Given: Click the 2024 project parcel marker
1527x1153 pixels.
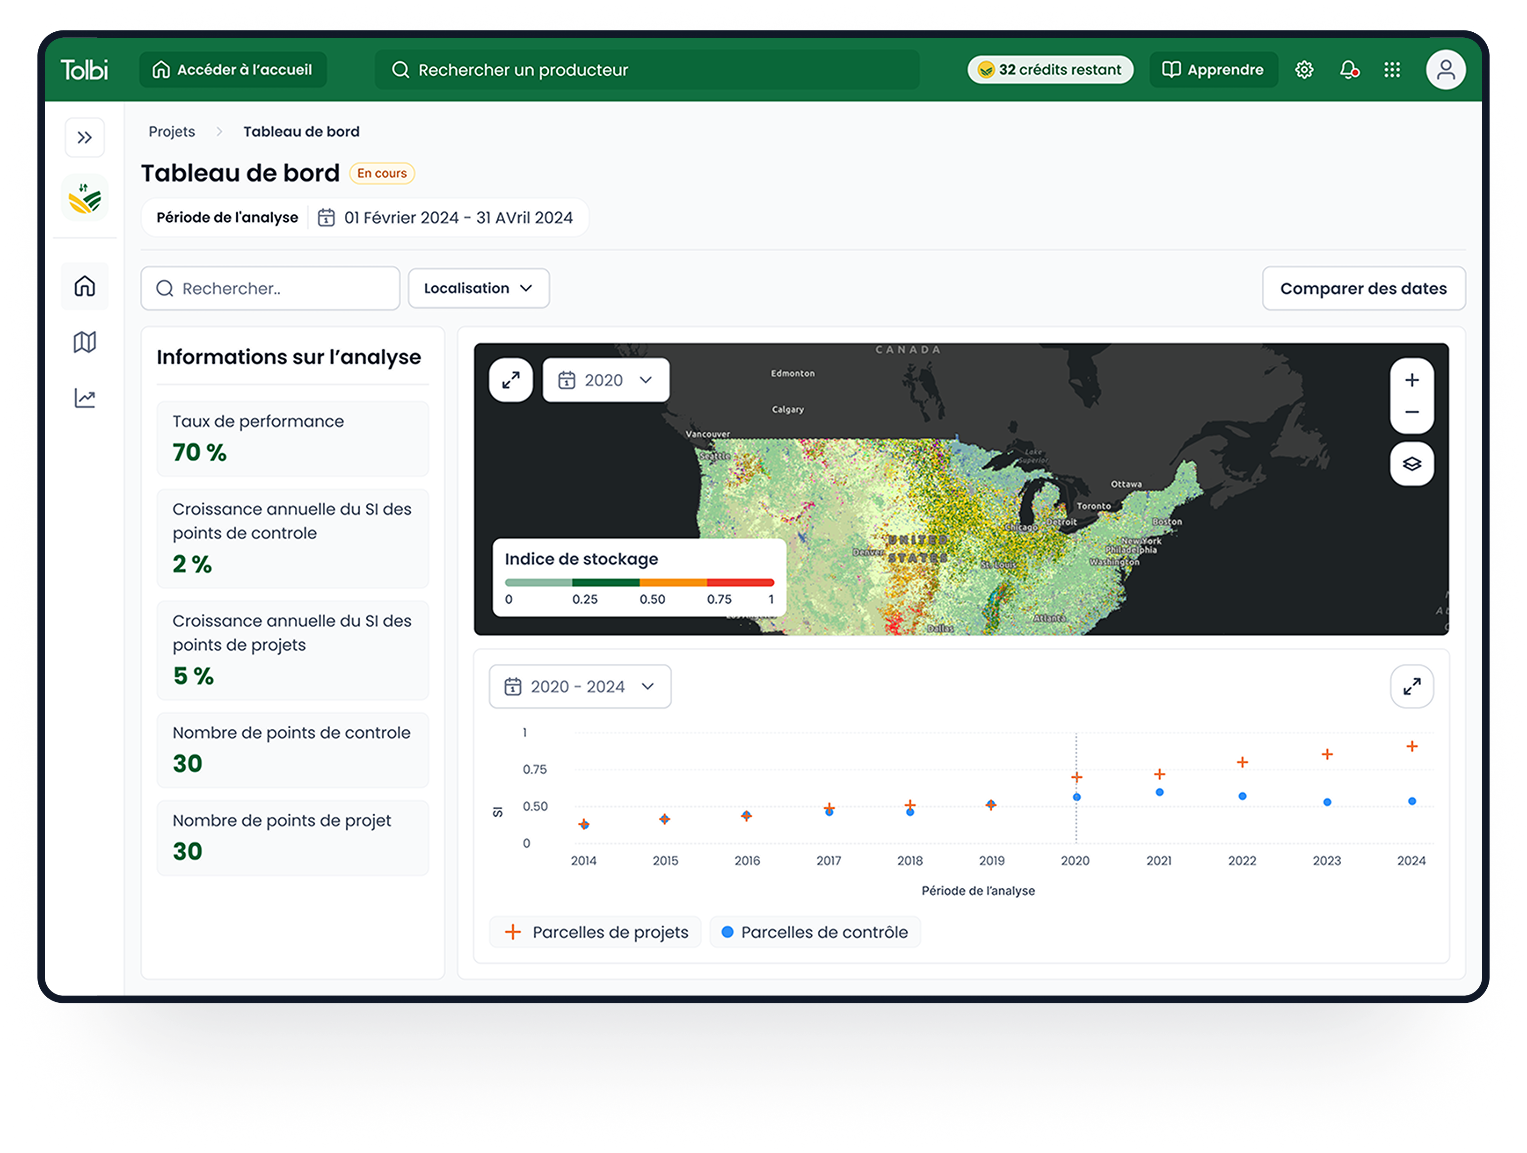Looking at the screenshot, I should click(x=1412, y=747).
